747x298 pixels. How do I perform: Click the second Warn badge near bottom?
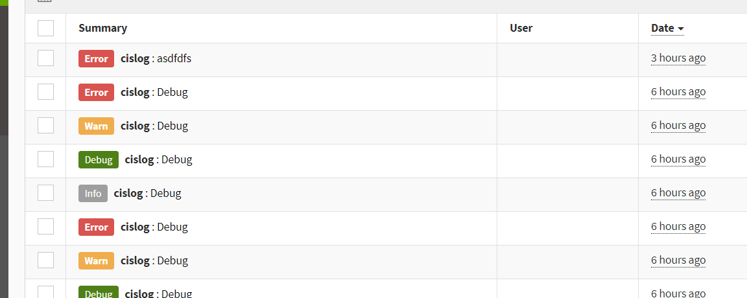(x=96, y=261)
